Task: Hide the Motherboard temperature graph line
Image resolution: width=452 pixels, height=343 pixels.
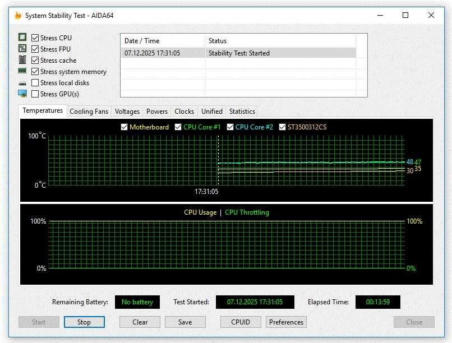Action: (124, 127)
